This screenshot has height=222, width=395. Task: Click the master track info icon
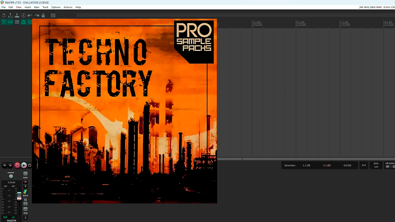click(25, 217)
